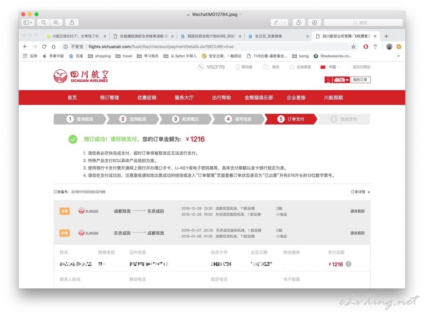The width and height of the screenshot is (424, 315).
Task: Expand the markup pen dropdown arrow
Action: 285,23
